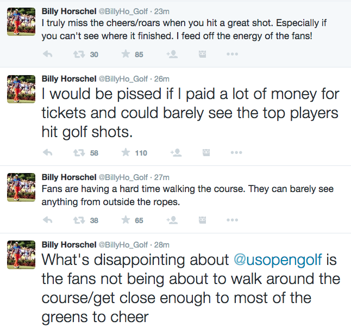Click the @BillyHo_Golf handle on 27m tweet
The width and height of the screenshot is (351, 327).
[123, 177]
